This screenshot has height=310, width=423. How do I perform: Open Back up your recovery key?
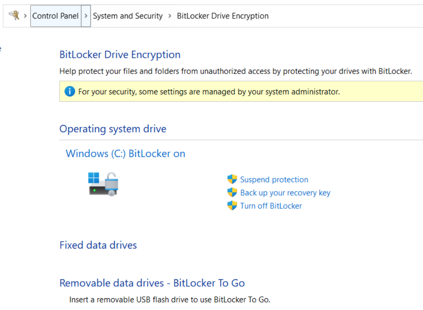click(285, 192)
